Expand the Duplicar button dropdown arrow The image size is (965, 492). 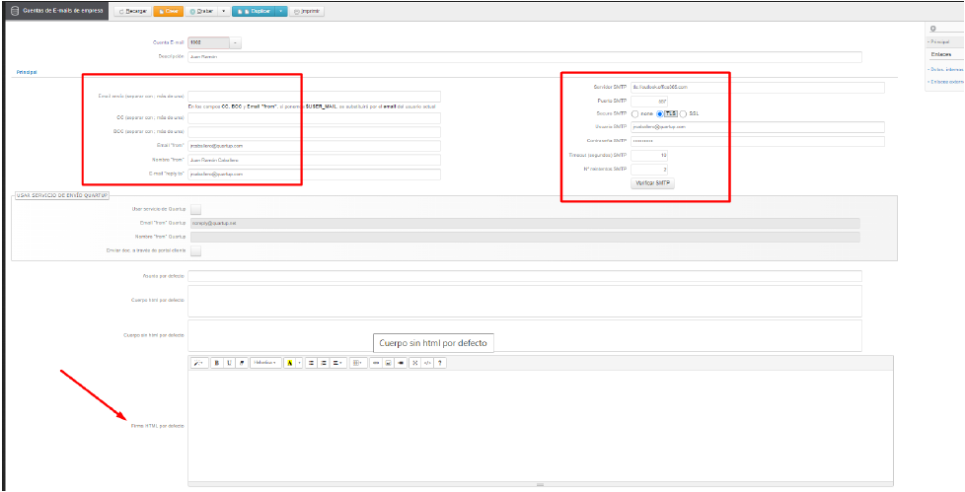(x=281, y=12)
